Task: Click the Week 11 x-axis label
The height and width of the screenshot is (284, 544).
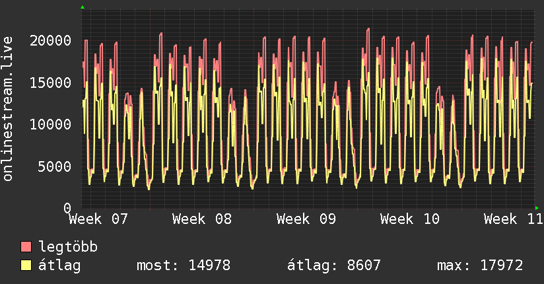Action: 513,219
